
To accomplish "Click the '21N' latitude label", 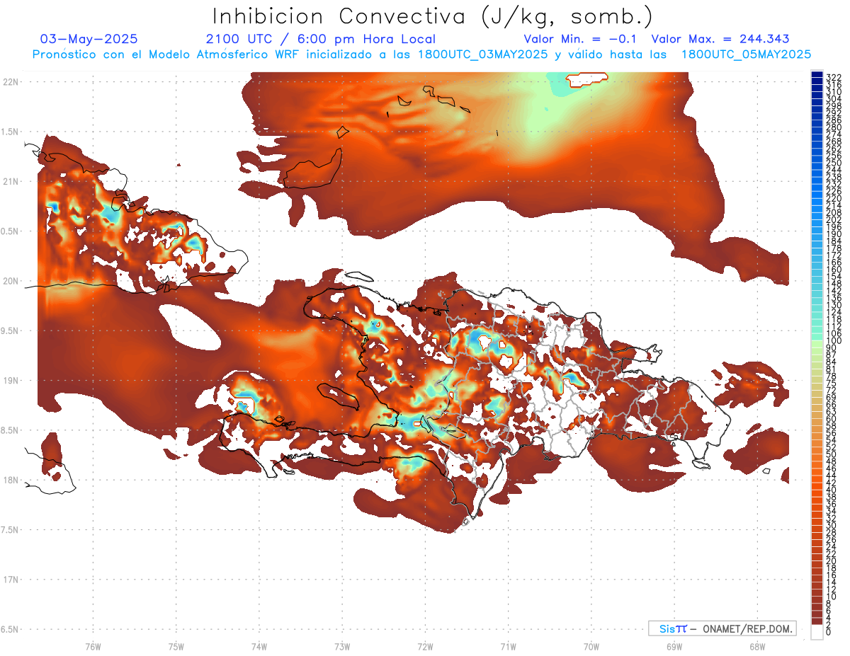I will click(11, 181).
